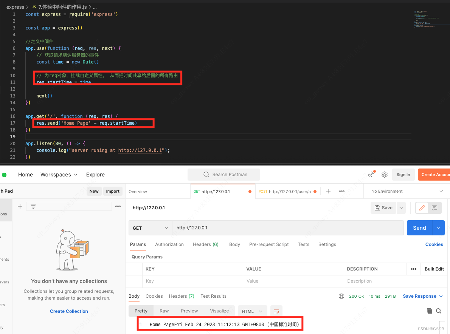Click the query param Value field

point(293,281)
